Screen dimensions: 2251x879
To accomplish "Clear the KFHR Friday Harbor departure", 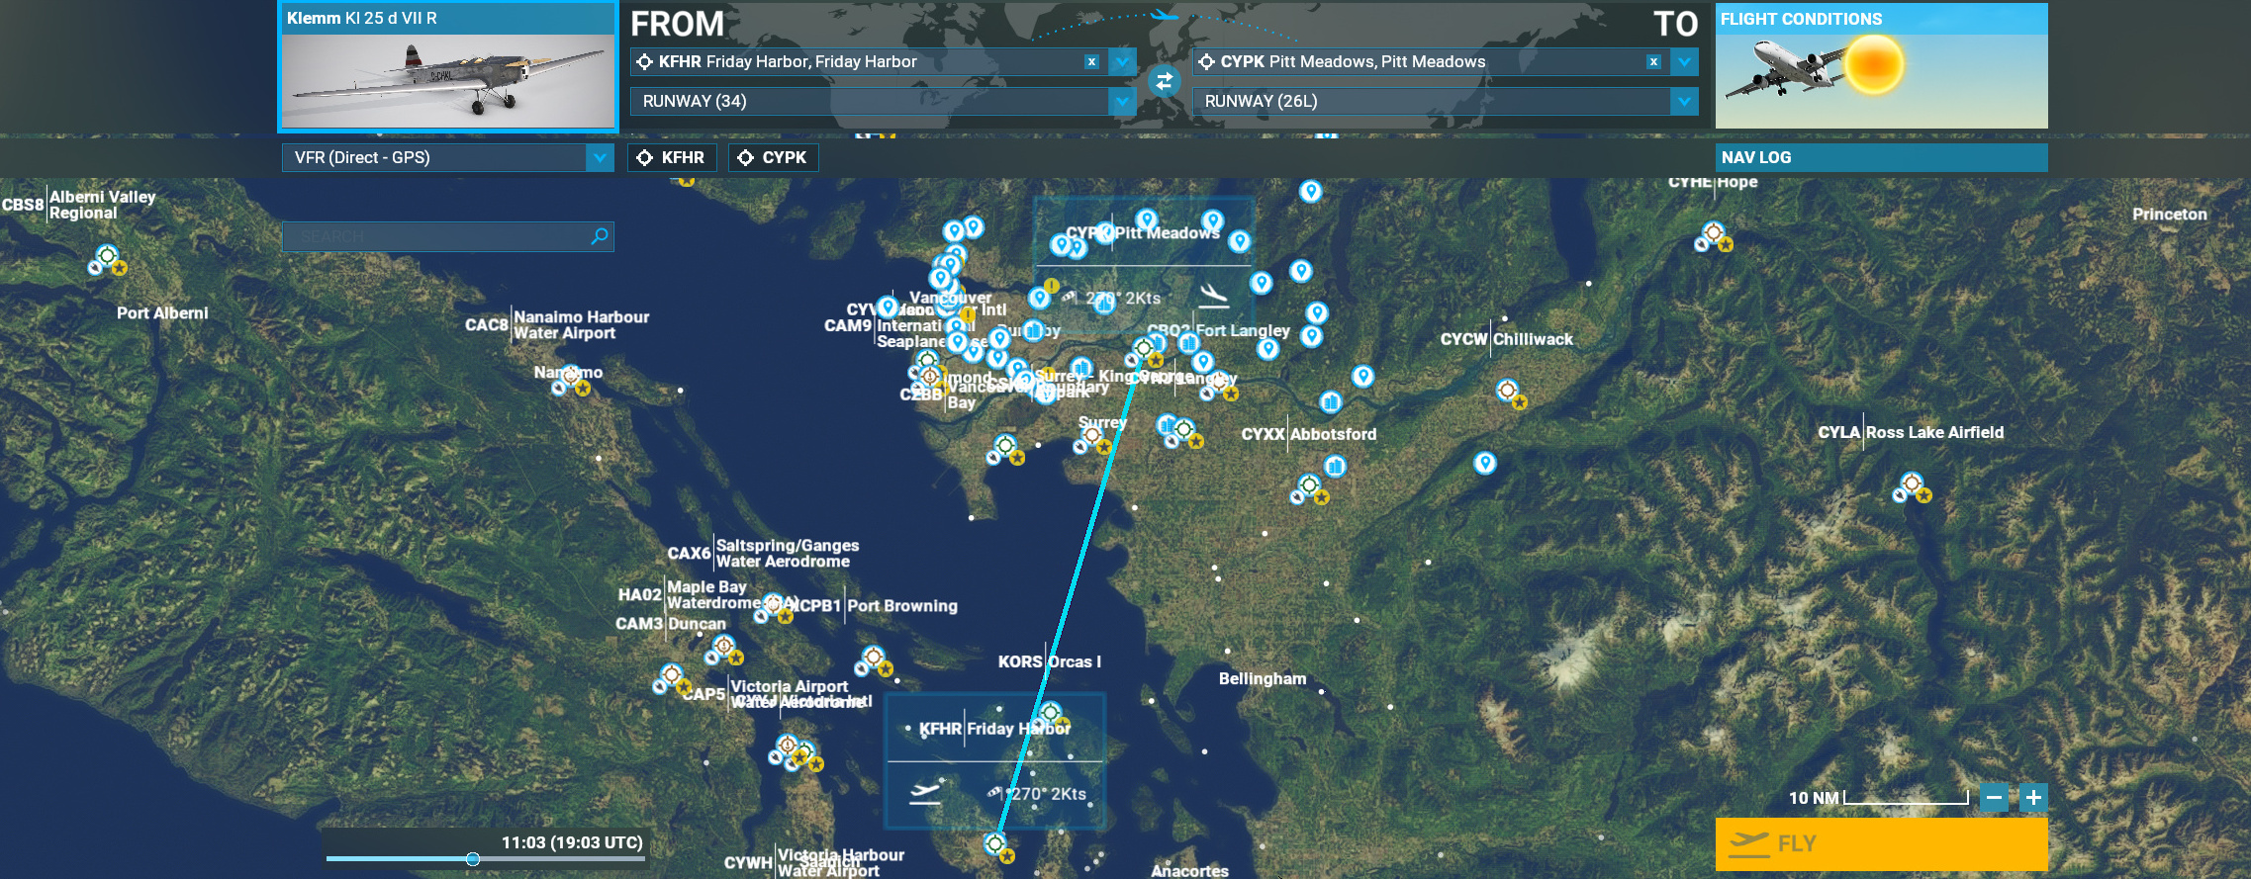I will tap(1091, 61).
